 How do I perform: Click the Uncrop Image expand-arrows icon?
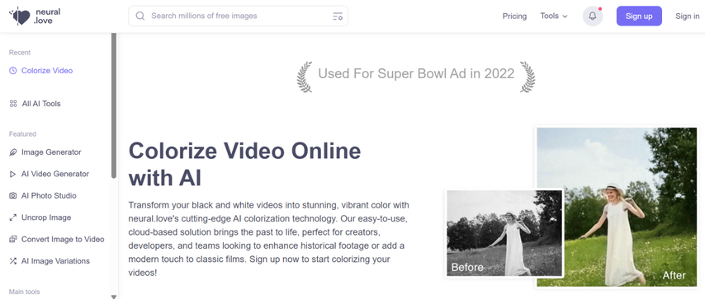(13, 217)
